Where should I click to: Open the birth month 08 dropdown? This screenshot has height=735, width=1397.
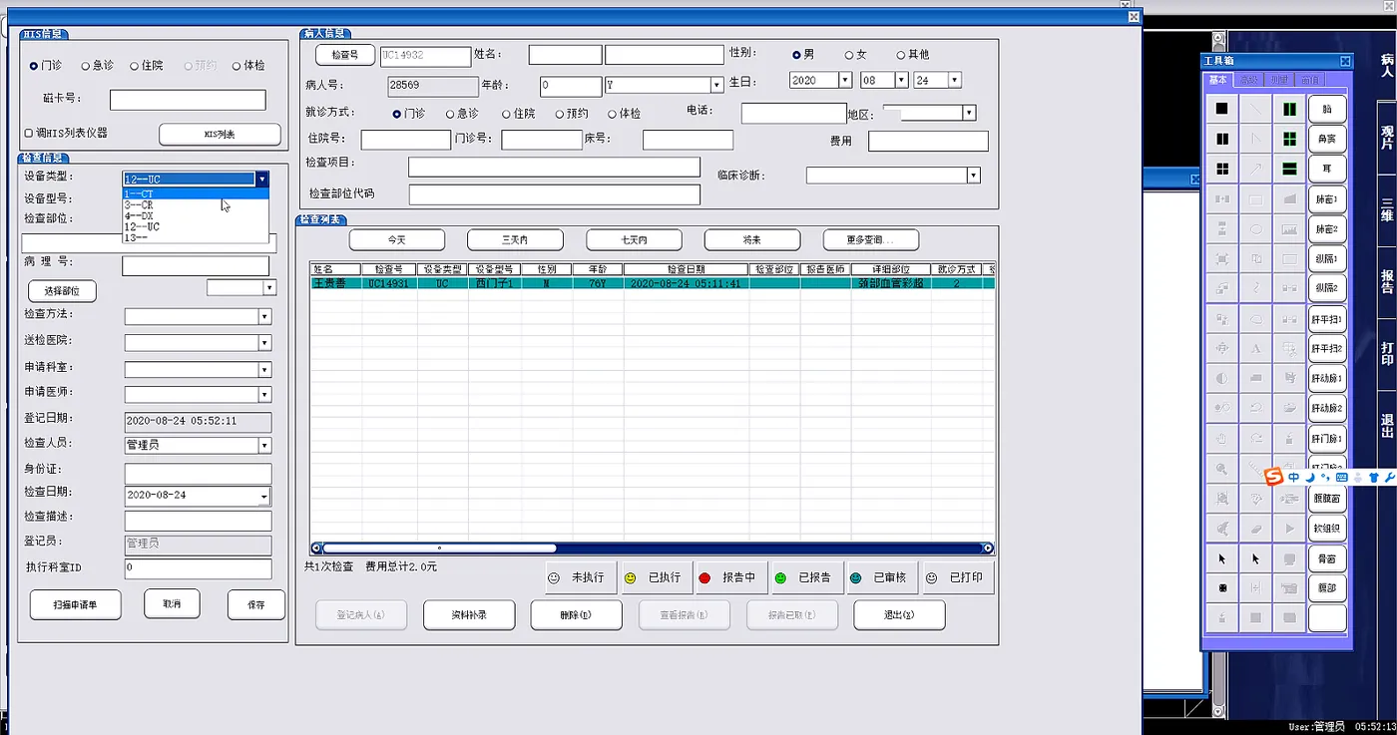pyautogui.click(x=901, y=80)
